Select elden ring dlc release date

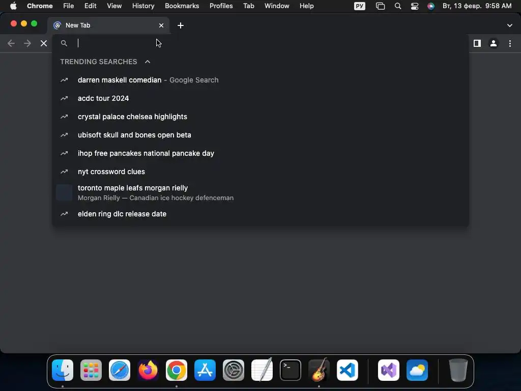261,214
